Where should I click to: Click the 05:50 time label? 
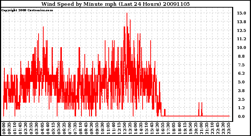(x=59, y=128)
